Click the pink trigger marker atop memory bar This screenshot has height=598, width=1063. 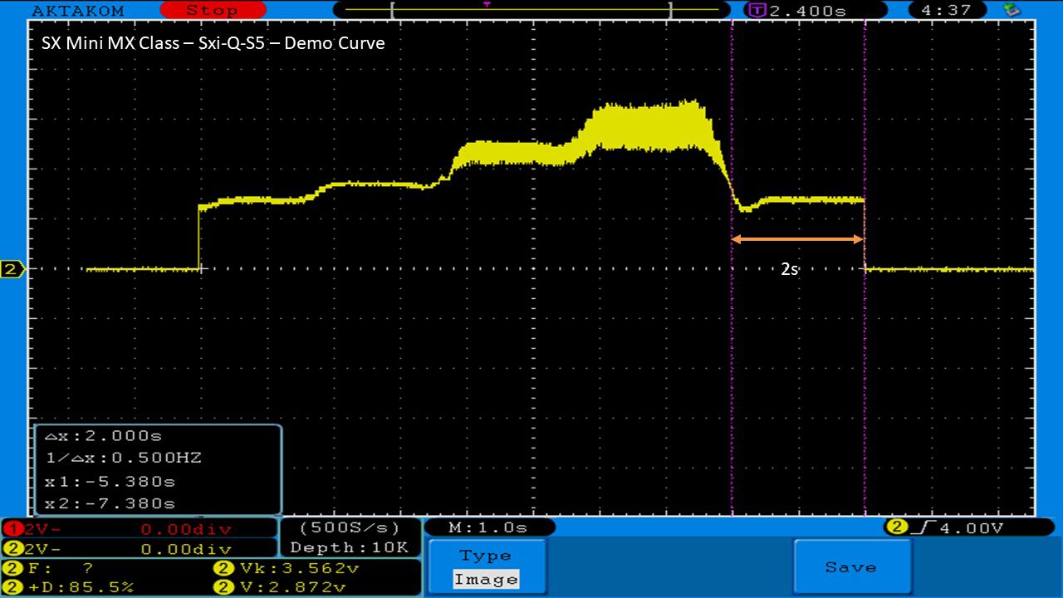[x=487, y=4]
